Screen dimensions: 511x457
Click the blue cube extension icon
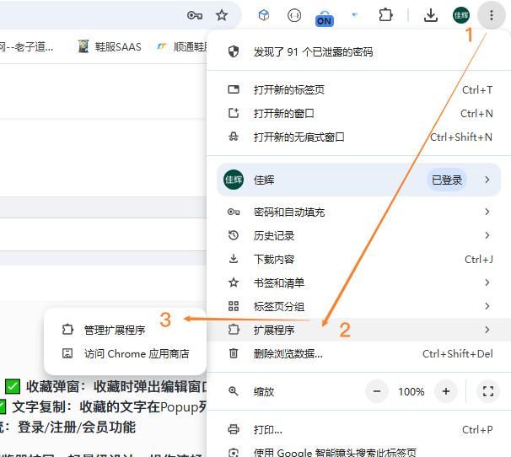(x=264, y=15)
